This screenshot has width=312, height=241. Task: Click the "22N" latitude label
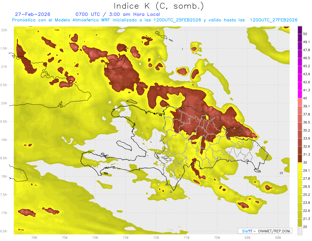pos(4,30)
